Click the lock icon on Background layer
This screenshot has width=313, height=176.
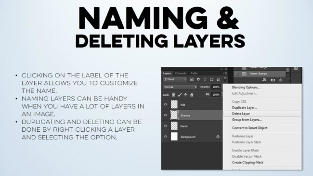click(218, 137)
